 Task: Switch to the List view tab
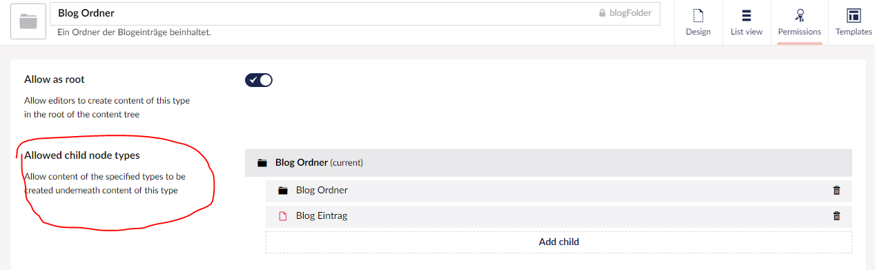(x=747, y=22)
